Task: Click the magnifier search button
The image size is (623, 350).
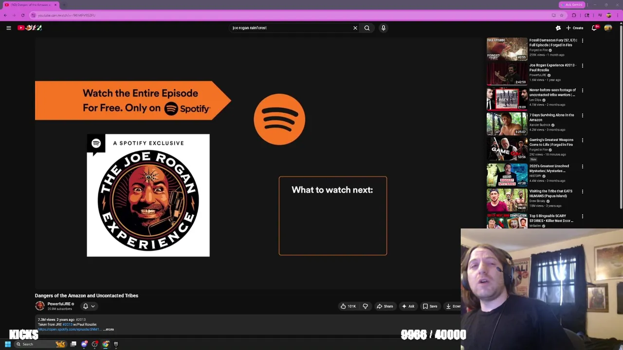Action: coord(367,28)
